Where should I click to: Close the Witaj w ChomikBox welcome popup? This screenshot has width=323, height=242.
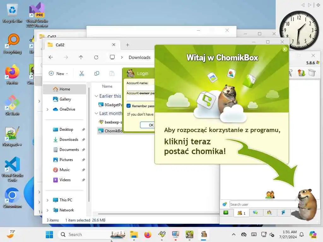(x=285, y=49)
